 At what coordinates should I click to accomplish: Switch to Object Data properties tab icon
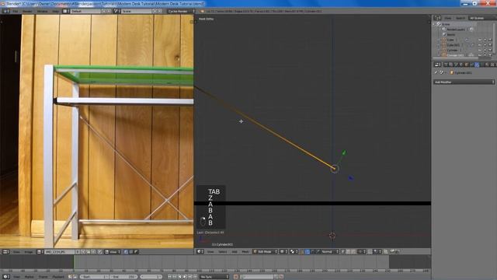482,65
